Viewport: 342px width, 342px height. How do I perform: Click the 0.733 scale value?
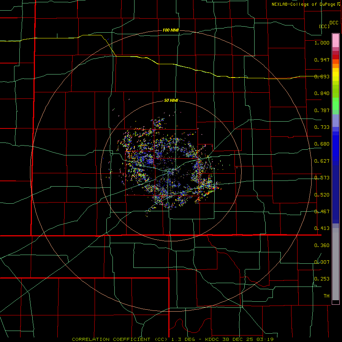(x=322, y=127)
